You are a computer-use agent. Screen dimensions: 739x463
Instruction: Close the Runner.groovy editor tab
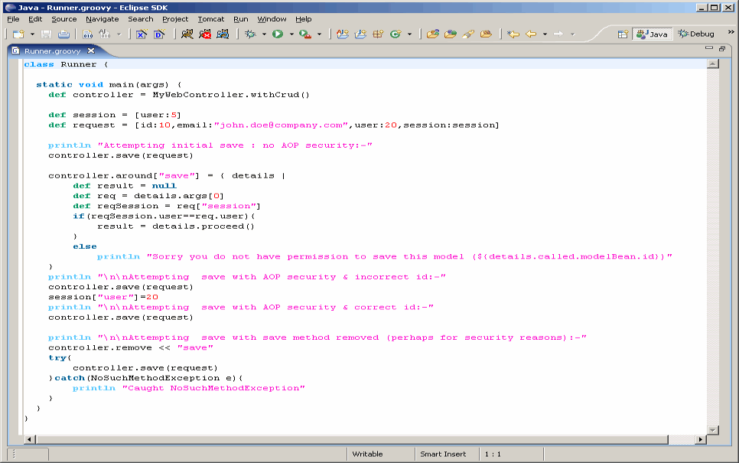pos(91,51)
